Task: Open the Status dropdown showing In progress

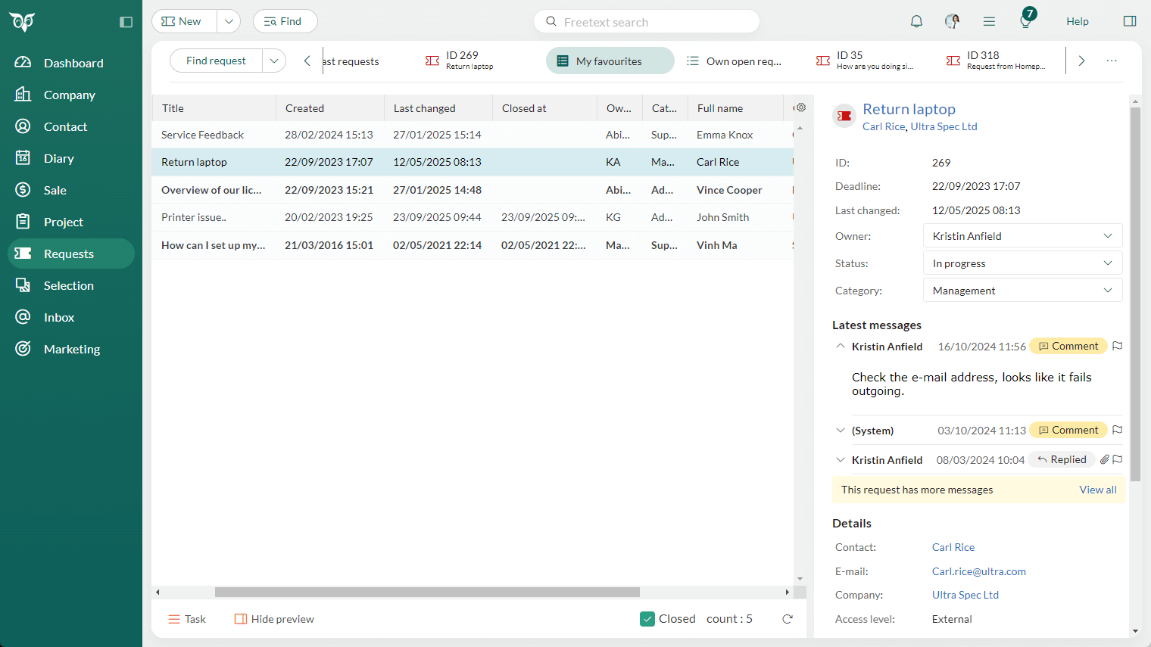Action: point(1022,263)
